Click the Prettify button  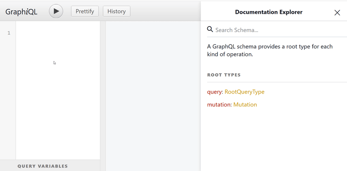point(85,11)
